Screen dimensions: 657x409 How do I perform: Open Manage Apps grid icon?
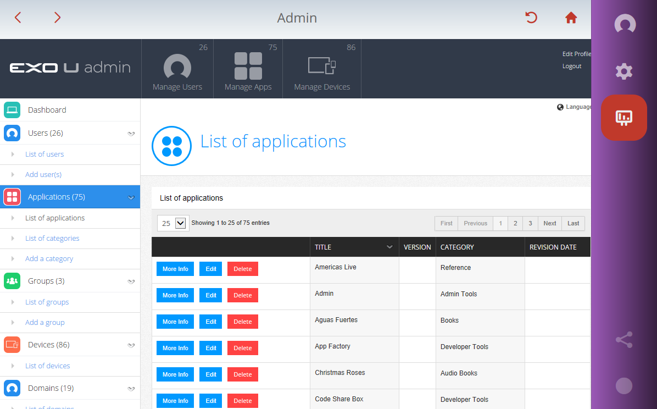coord(248,67)
